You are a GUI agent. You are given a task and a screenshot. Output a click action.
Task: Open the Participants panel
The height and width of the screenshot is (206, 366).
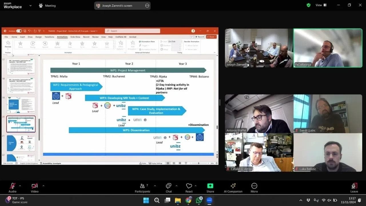[142, 186]
